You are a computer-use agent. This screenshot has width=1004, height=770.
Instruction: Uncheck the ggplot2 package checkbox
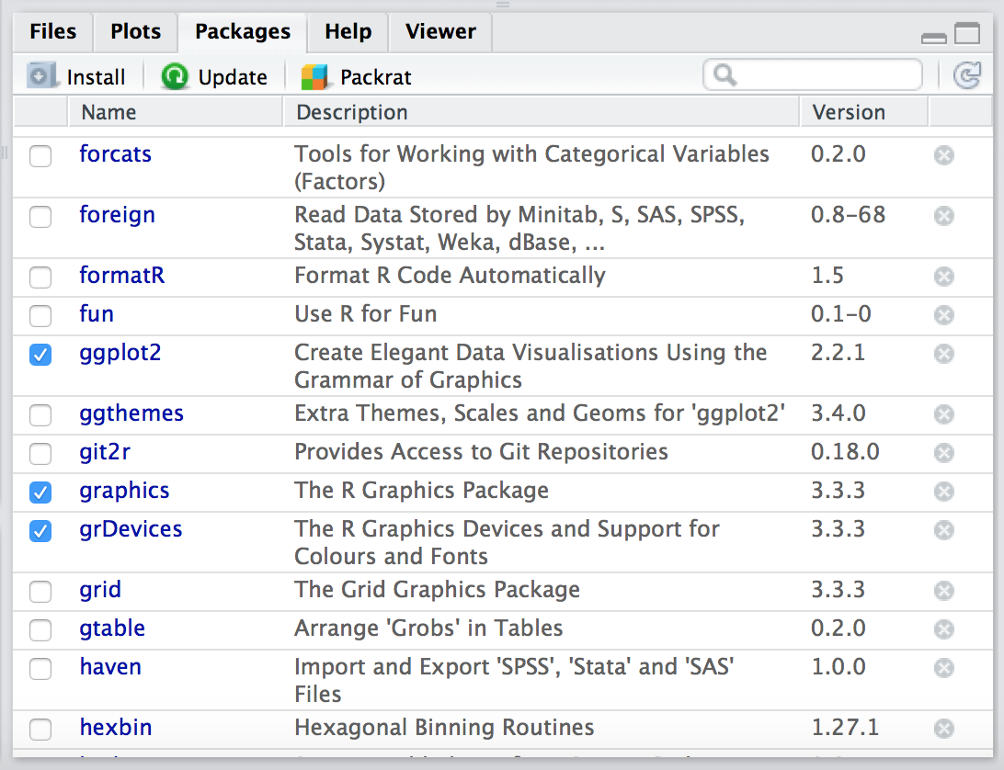click(40, 354)
